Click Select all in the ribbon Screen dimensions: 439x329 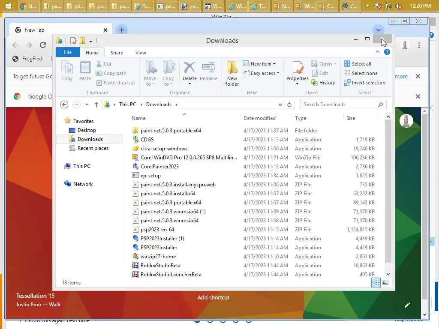358,64
